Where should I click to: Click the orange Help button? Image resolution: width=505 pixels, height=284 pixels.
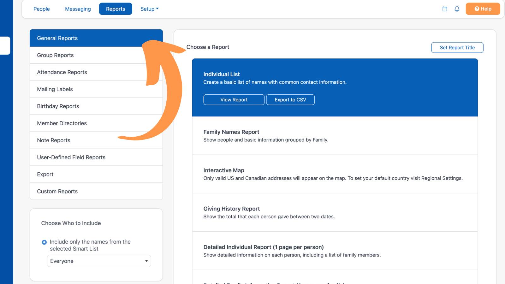483,9
